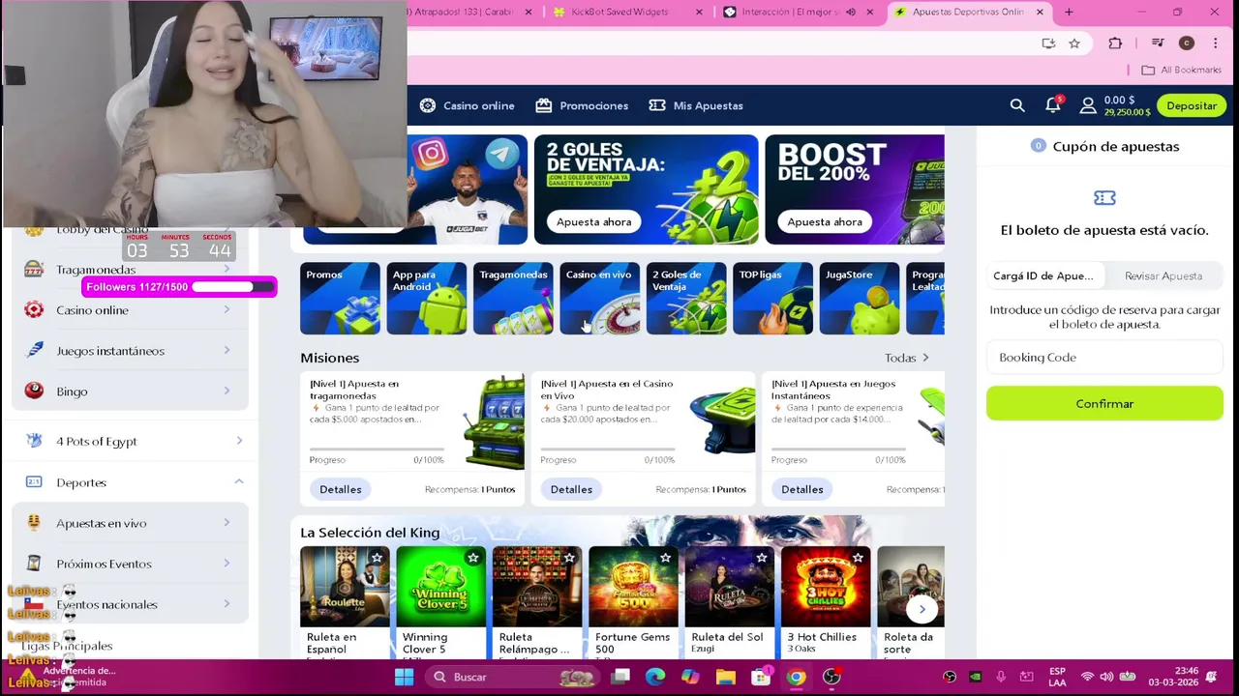Image resolution: width=1239 pixels, height=696 pixels.
Task: Click the Casino online chip icon in top nav
Action: pyautogui.click(x=428, y=105)
